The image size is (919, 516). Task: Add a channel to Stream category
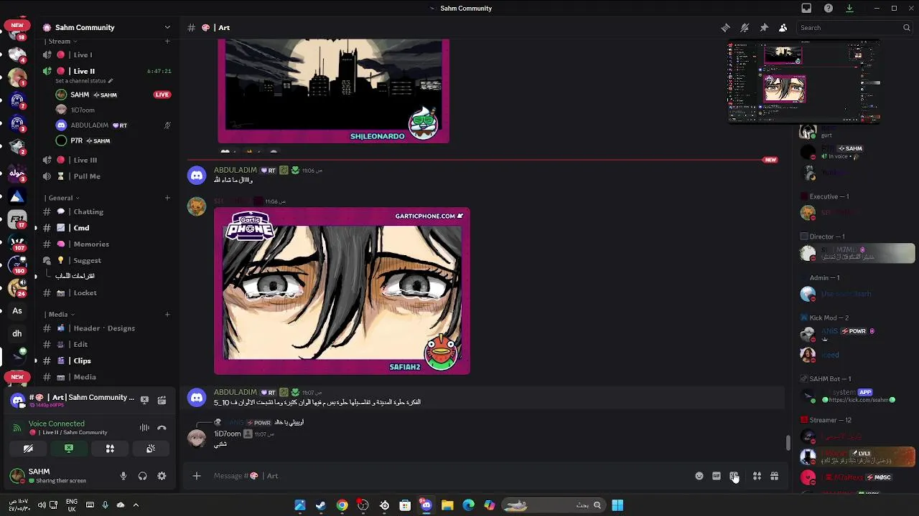(167, 42)
